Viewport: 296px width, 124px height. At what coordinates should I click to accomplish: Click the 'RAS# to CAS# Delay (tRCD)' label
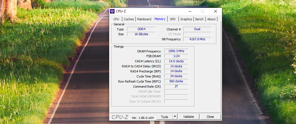[x=142, y=66]
